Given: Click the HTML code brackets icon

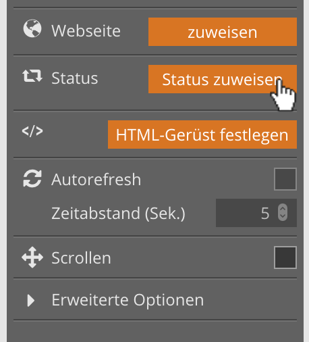Looking at the screenshot, I should [32, 131].
